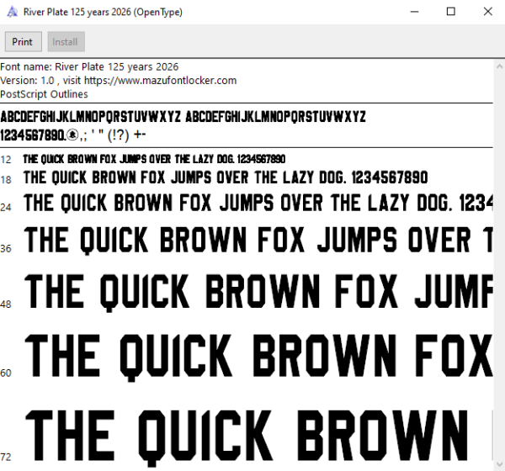
Task: Maximize the font viewer window
Action: point(451,12)
